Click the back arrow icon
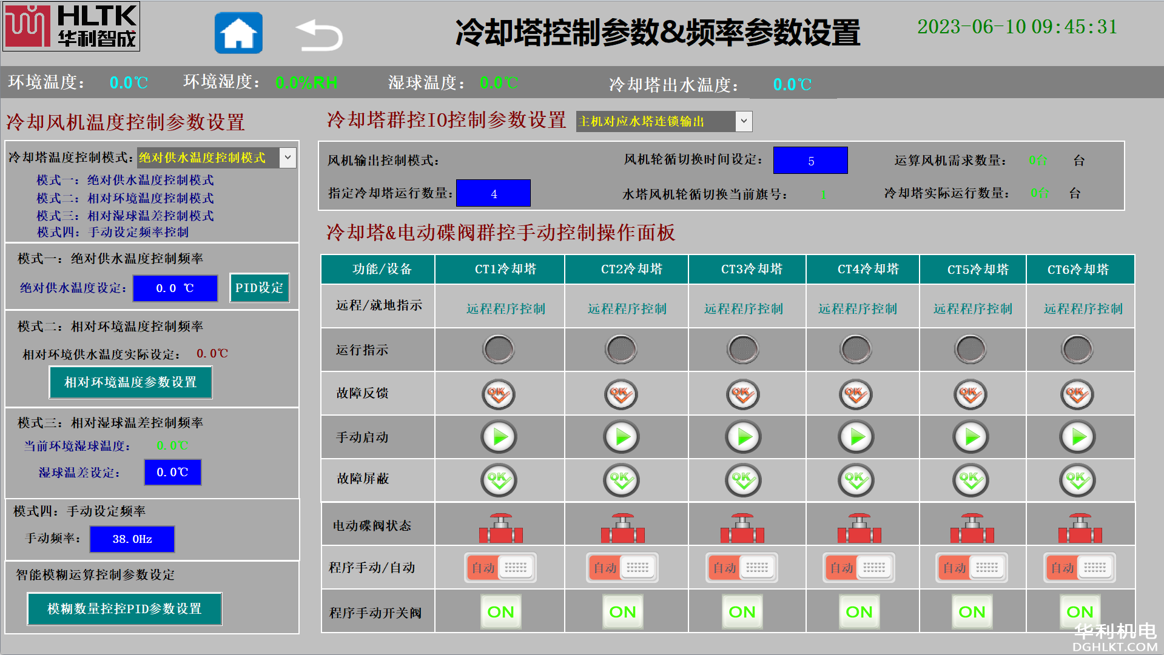Image resolution: width=1164 pixels, height=655 pixels. pos(318,35)
